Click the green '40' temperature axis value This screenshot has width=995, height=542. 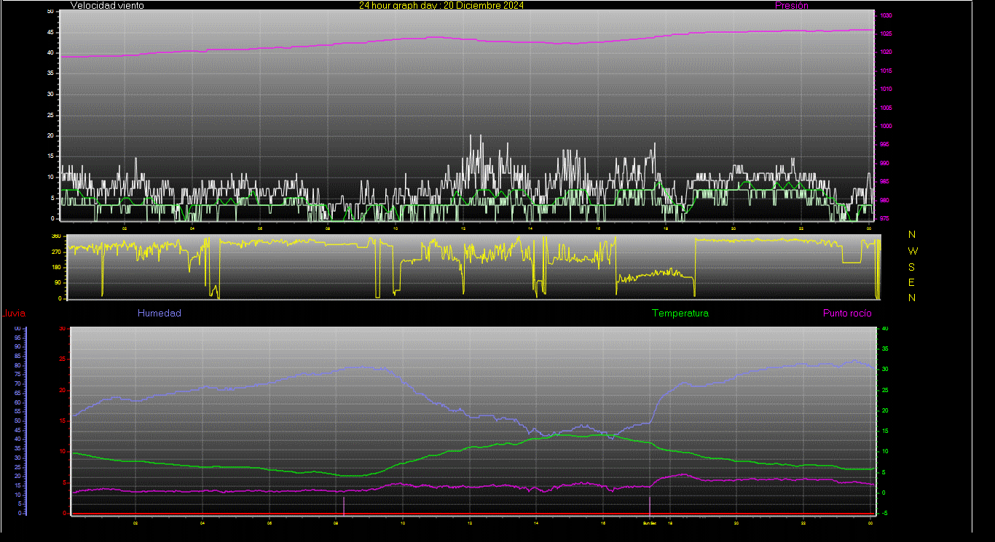pos(885,328)
